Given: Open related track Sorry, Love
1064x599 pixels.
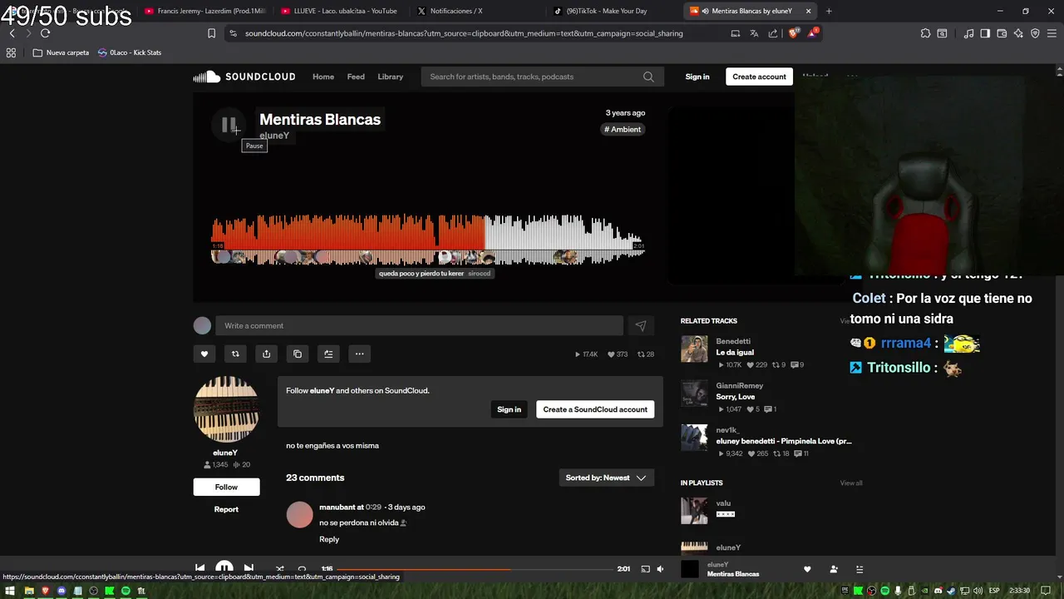Looking at the screenshot, I should (x=736, y=397).
